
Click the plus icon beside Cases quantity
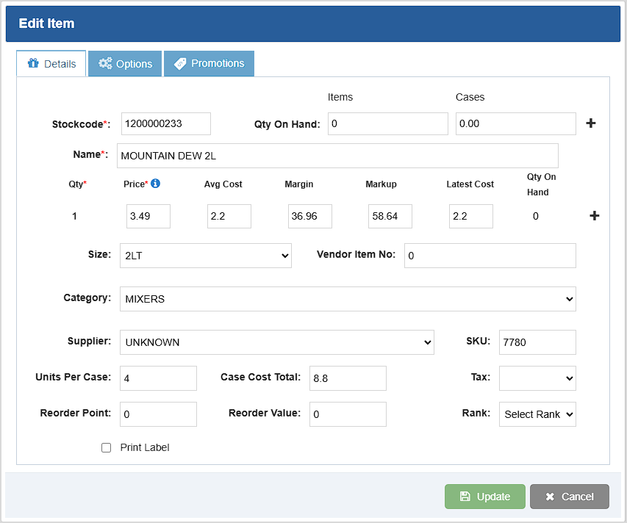tap(590, 123)
